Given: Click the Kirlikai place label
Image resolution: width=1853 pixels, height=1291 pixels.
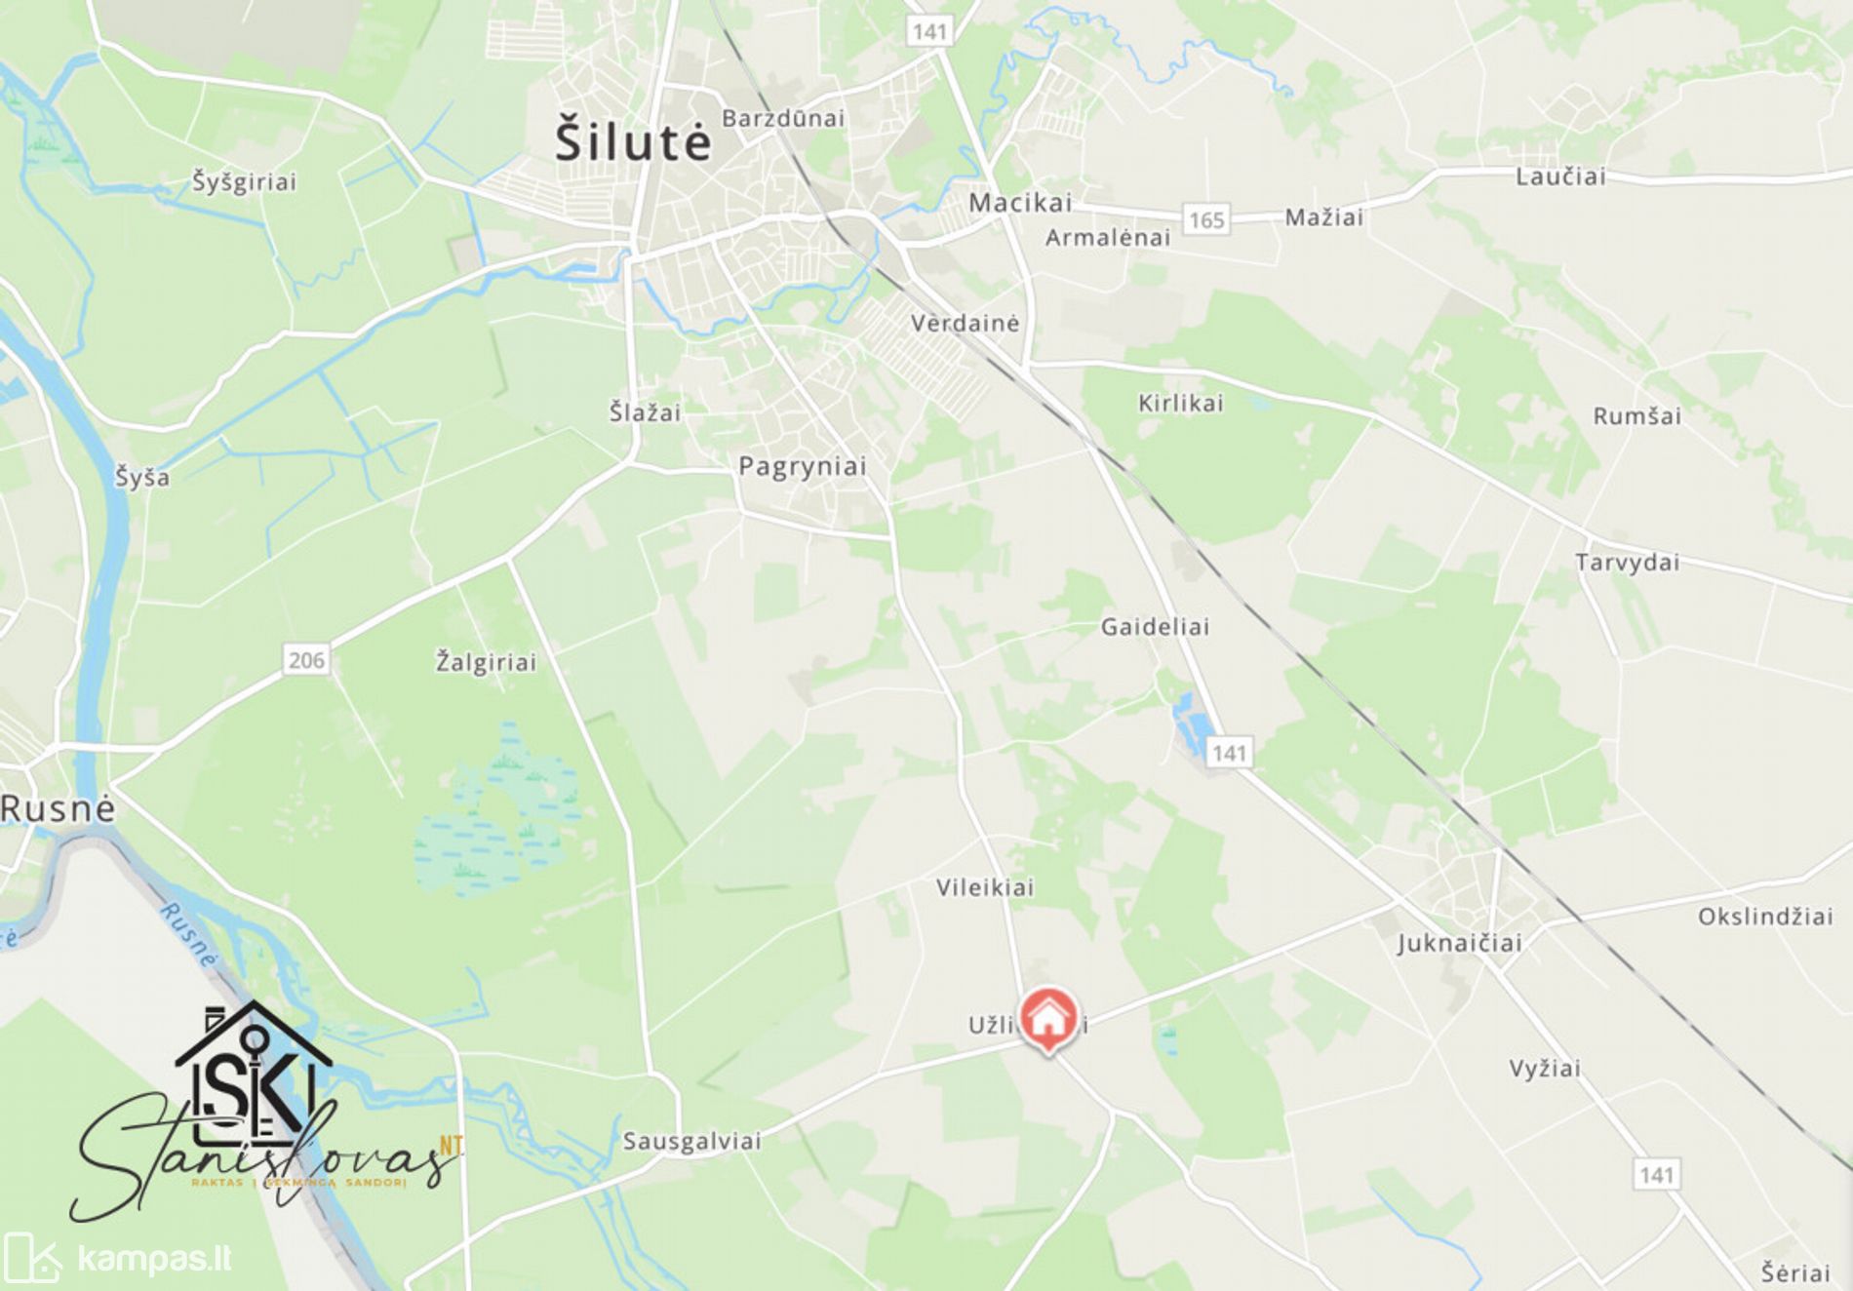Looking at the screenshot, I should pyautogui.click(x=1180, y=403).
